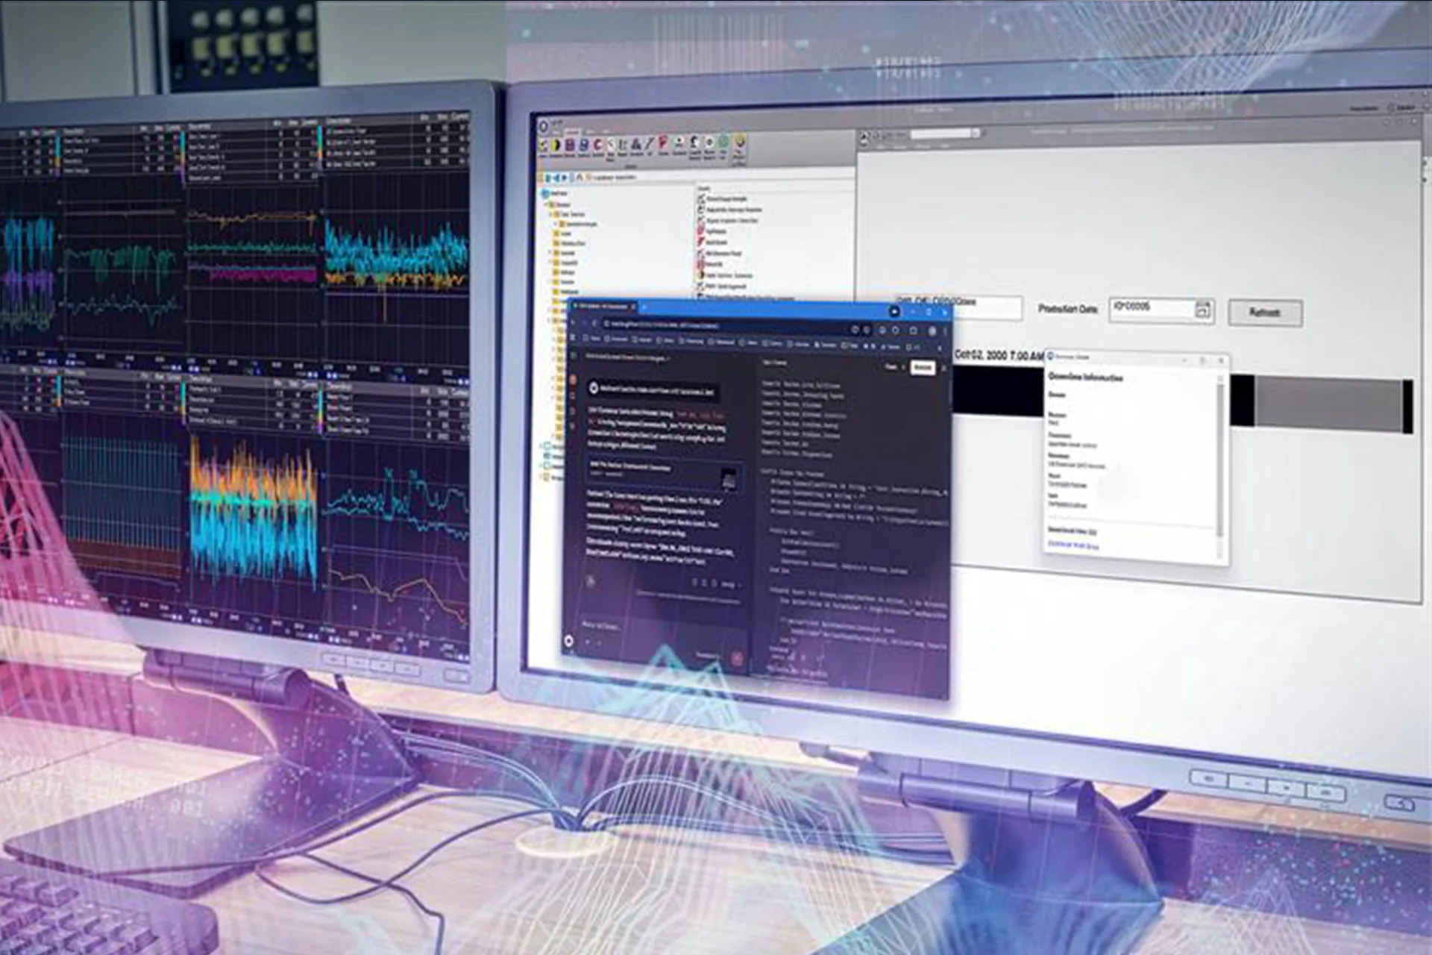The width and height of the screenshot is (1432, 955).
Task: Open the Production Date calendar picker
Action: point(1202,310)
